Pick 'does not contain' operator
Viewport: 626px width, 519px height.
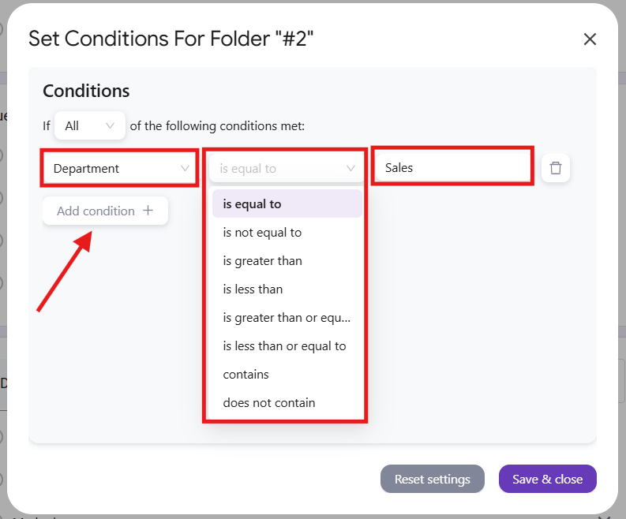click(269, 403)
